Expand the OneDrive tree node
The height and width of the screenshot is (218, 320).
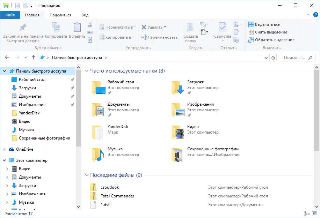[x=4, y=149]
